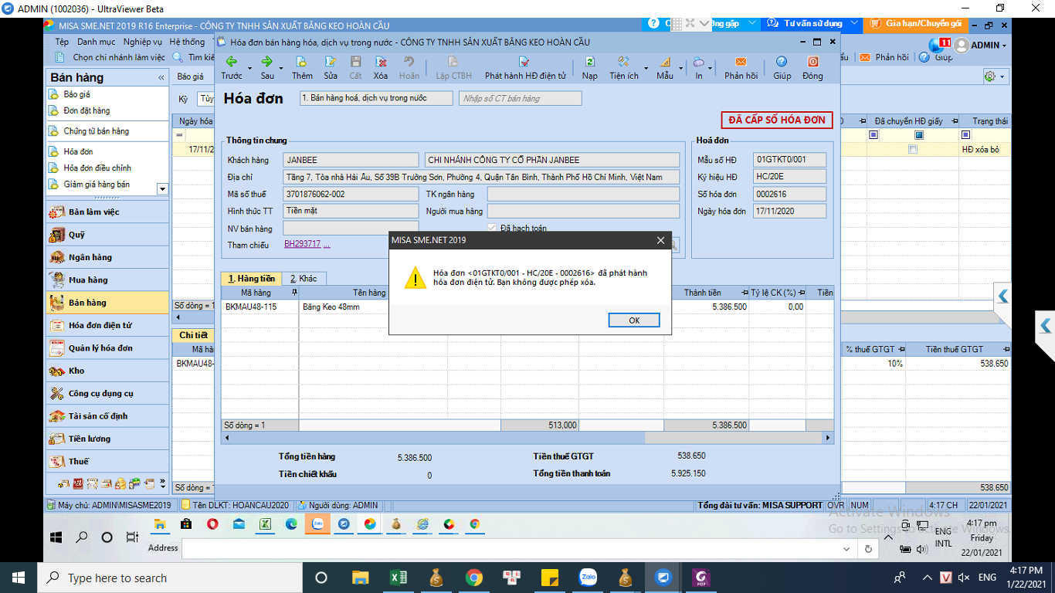Expand the Bán hàng submenu list arrow
This screenshot has width=1055, height=593.
click(x=162, y=188)
